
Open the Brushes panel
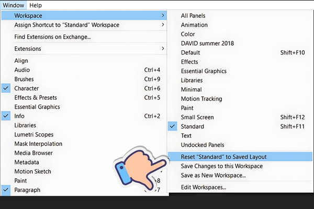[x=84, y=79]
